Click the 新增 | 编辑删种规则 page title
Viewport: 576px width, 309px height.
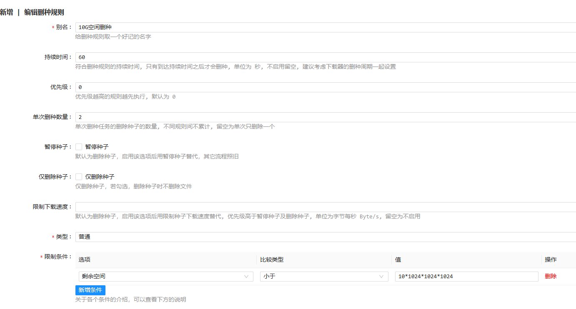click(32, 12)
